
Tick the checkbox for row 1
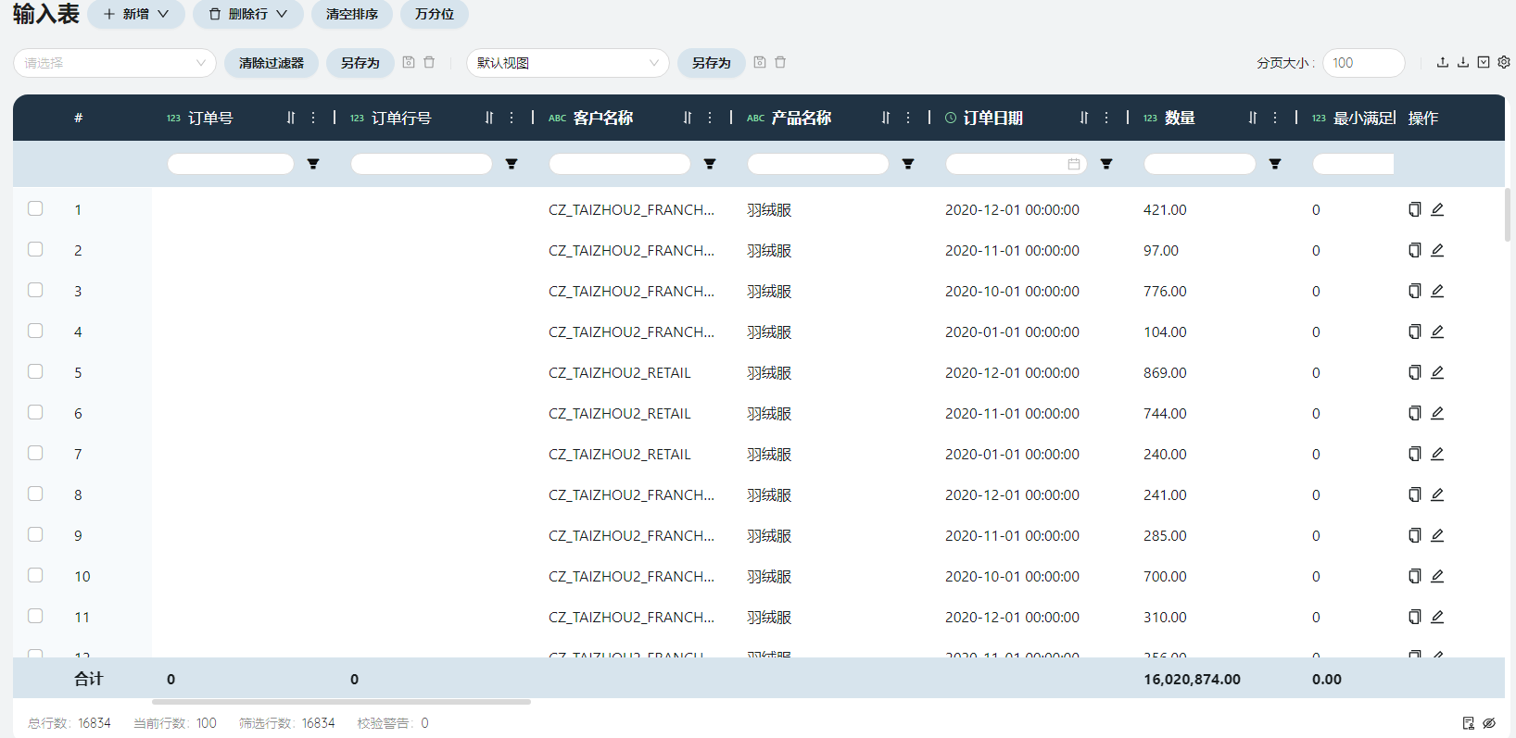coord(35,208)
